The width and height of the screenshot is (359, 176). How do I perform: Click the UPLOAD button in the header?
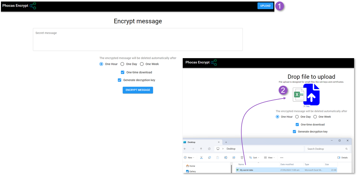coord(265,6)
